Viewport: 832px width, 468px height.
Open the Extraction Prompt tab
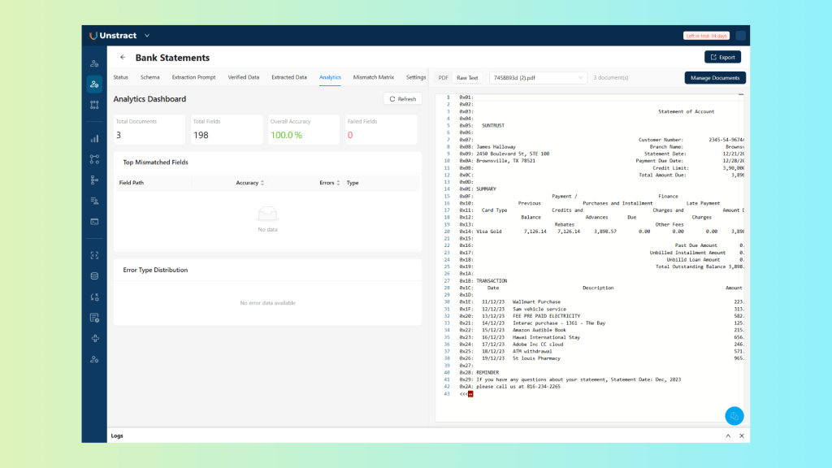coord(193,77)
